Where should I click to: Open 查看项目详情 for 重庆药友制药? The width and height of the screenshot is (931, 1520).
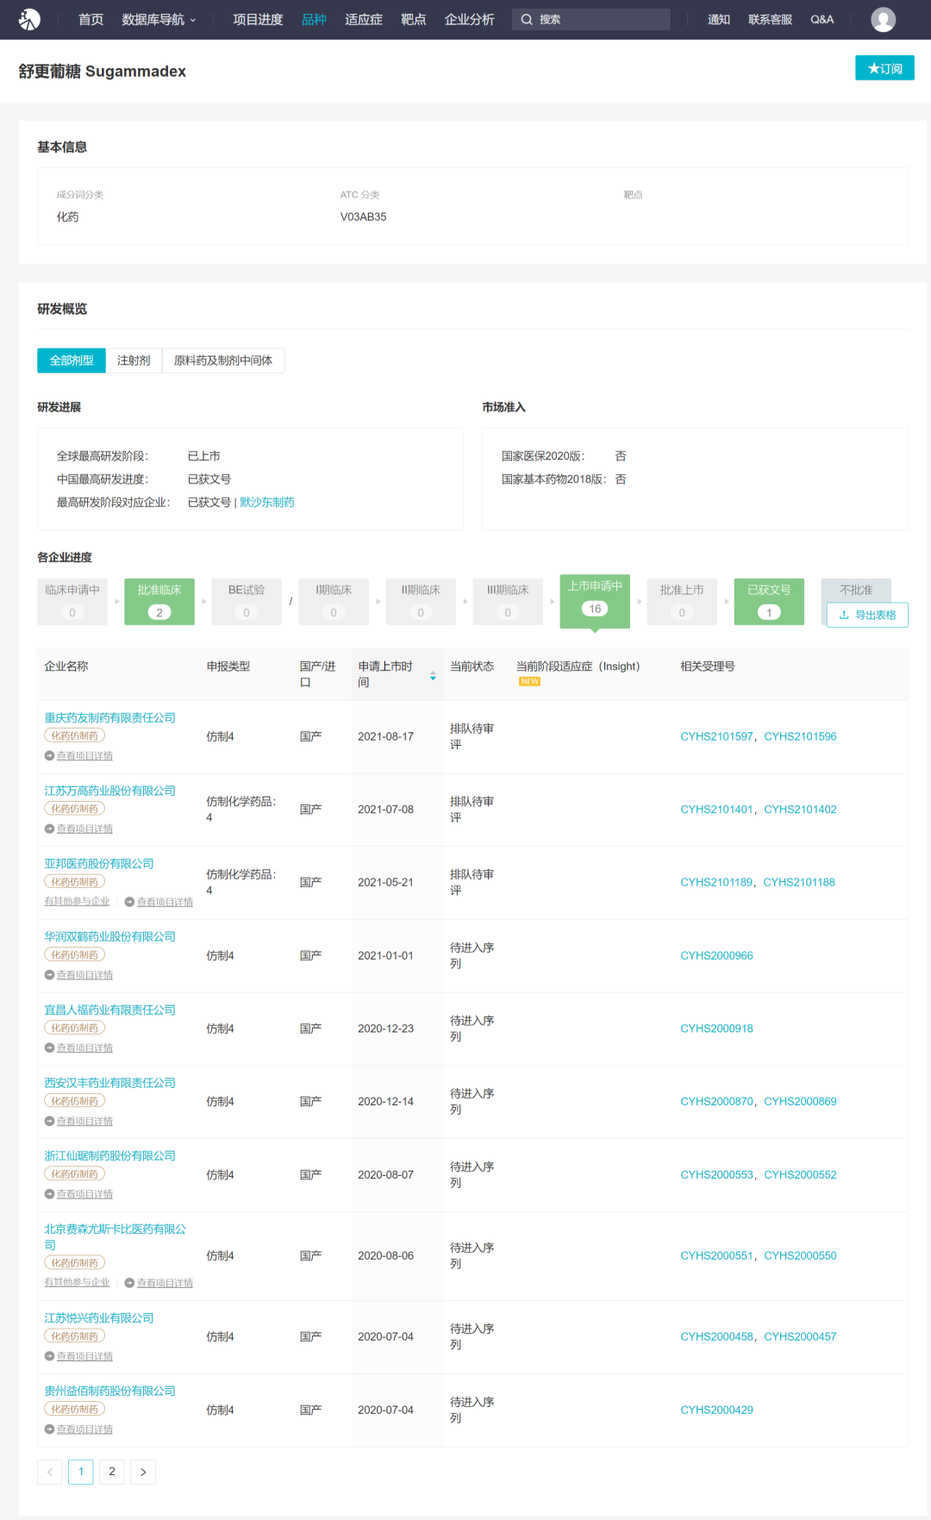tap(84, 756)
